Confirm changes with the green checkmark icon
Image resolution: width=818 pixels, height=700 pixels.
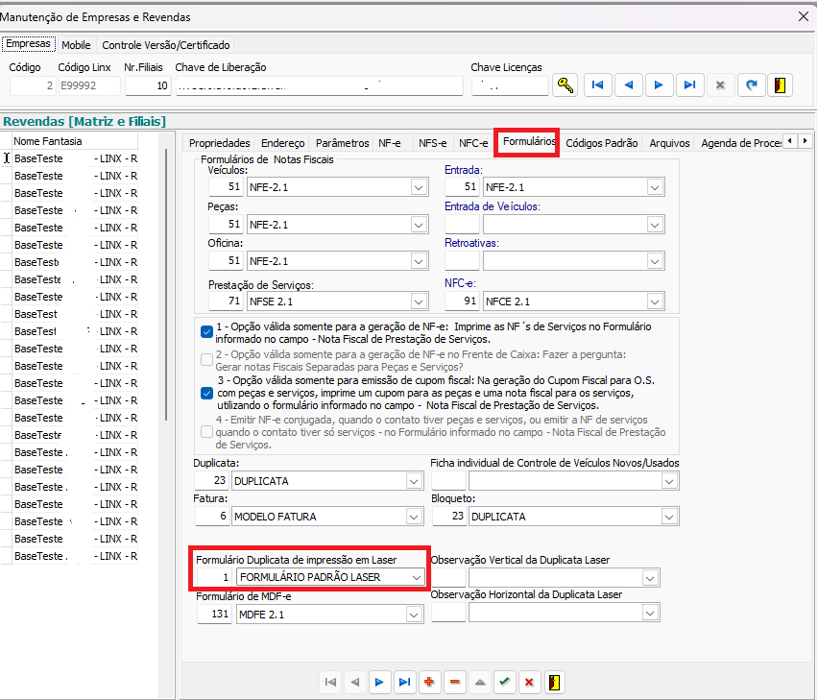tap(504, 682)
